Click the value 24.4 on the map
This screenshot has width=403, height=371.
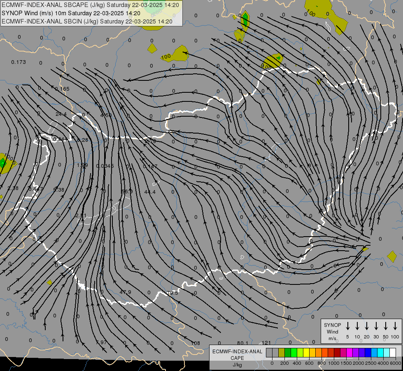click(x=61, y=114)
